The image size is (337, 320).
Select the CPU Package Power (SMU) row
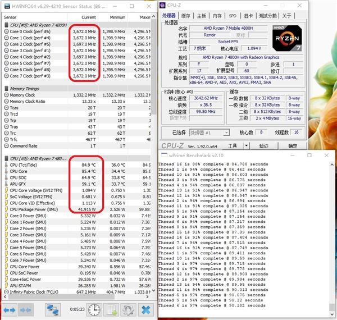click(76, 209)
